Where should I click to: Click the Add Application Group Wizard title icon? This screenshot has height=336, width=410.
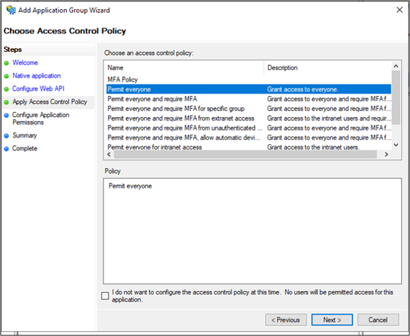(11, 10)
